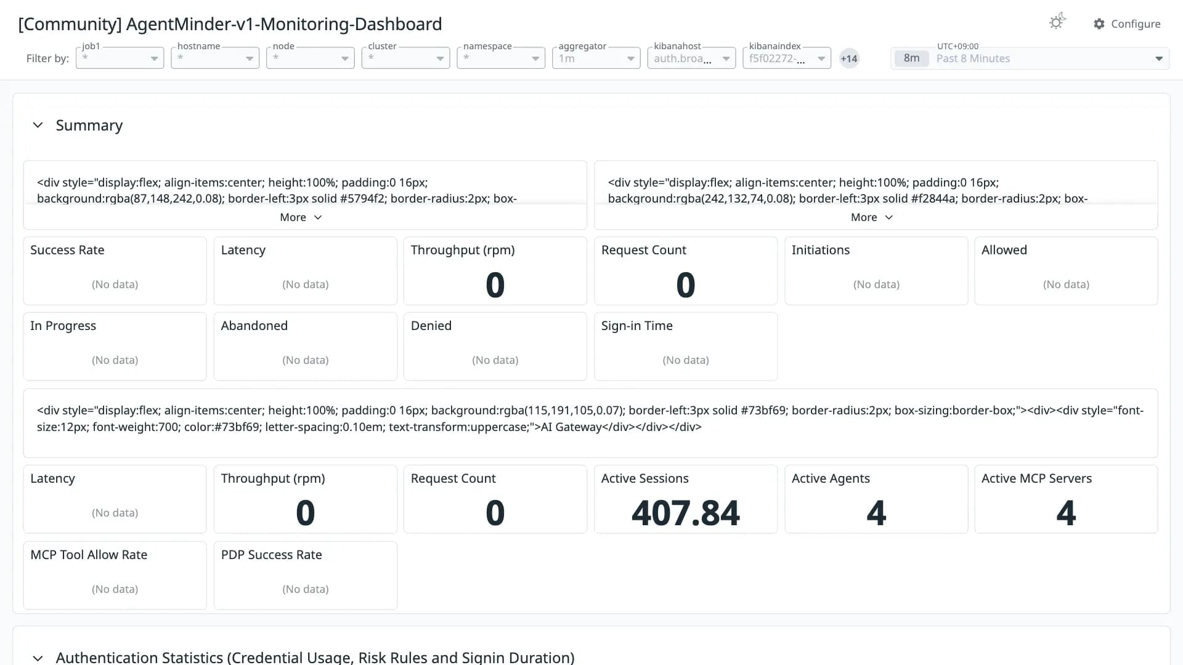Click the Active MCP Servers widget title

[1036, 478]
